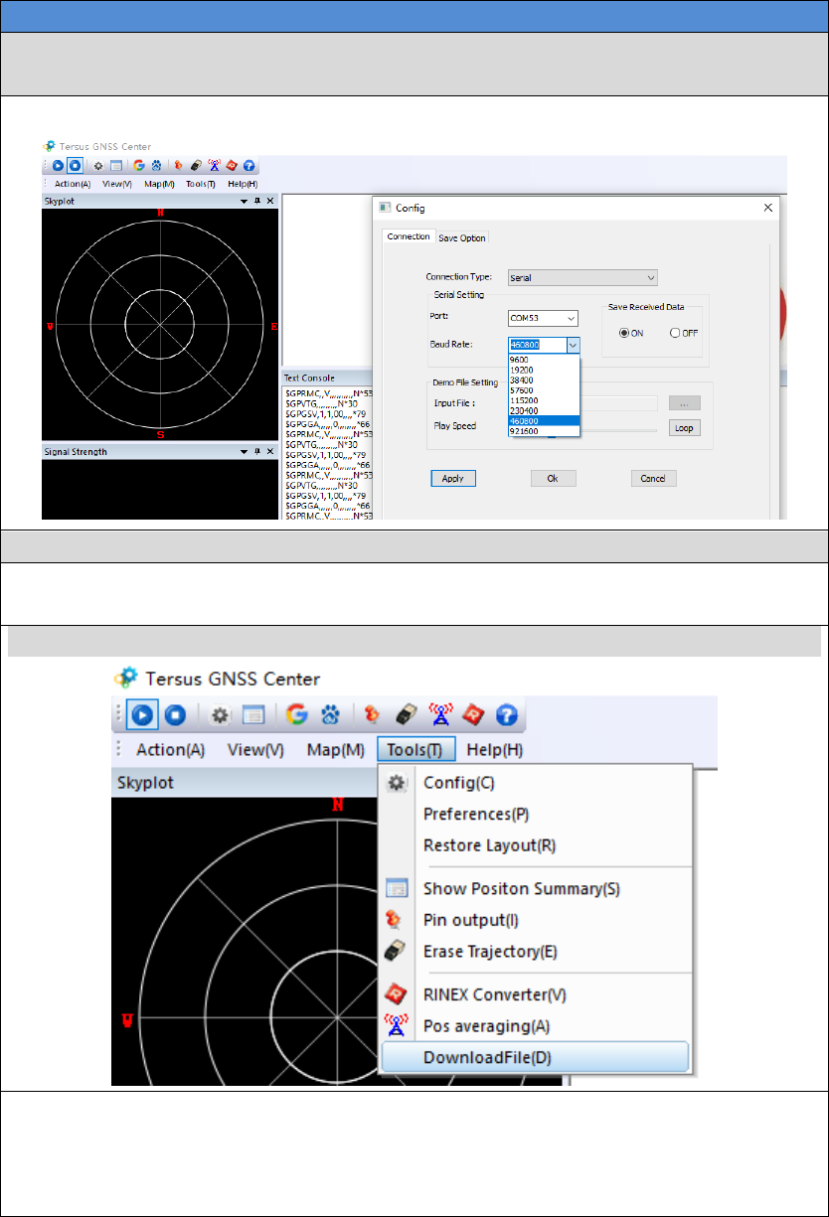829x1217 pixels.
Task: Open the Connection Type dropdown showing Serial
Action: click(x=582, y=278)
